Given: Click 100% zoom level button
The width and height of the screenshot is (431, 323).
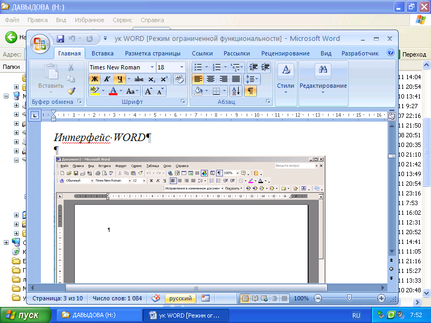Looking at the screenshot, I should point(301,298).
